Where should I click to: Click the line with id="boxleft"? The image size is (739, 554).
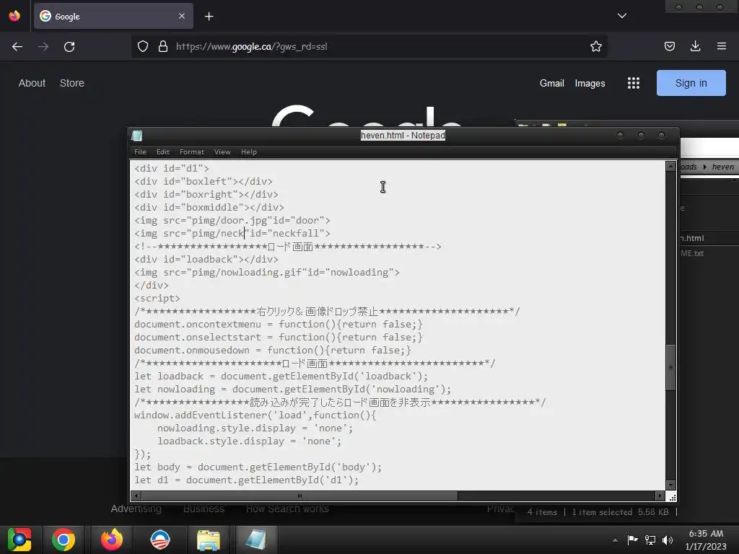(x=203, y=181)
